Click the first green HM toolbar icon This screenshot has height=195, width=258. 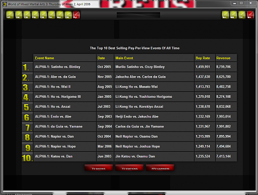[x=10, y=15]
